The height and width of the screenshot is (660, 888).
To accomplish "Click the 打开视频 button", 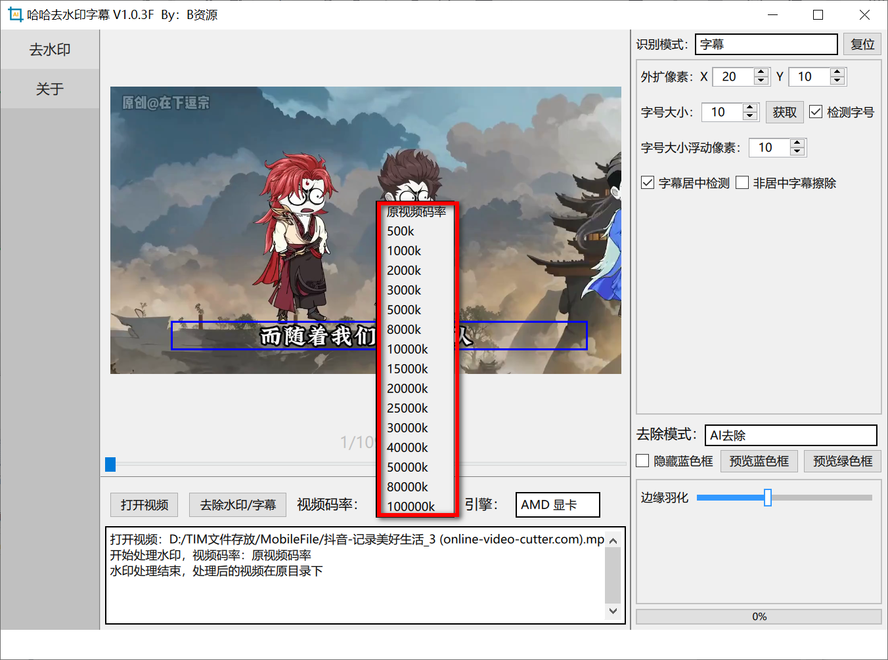I will coord(144,505).
